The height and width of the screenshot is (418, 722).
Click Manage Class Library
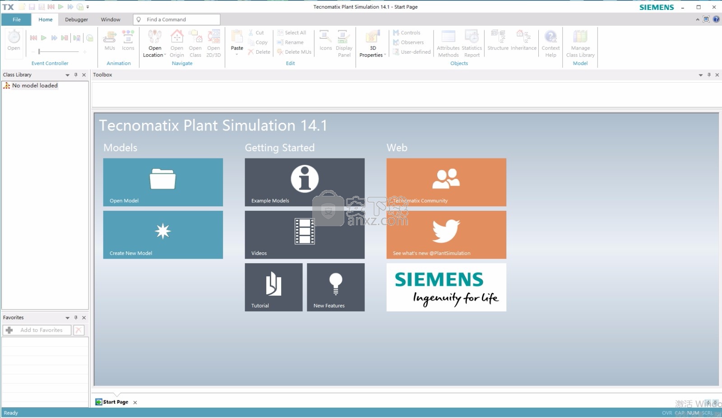[580, 44]
